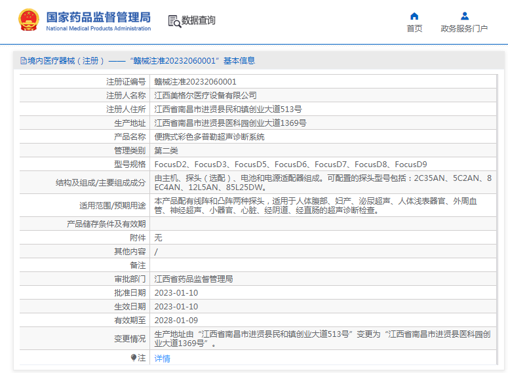Image resolution: width=508 pixels, height=373 pixels.
Task: Click the National Medical Products Administration subtitle
Action: [98, 29]
